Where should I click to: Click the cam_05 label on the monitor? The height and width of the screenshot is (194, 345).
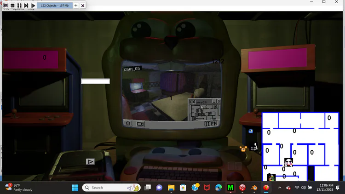click(x=132, y=69)
